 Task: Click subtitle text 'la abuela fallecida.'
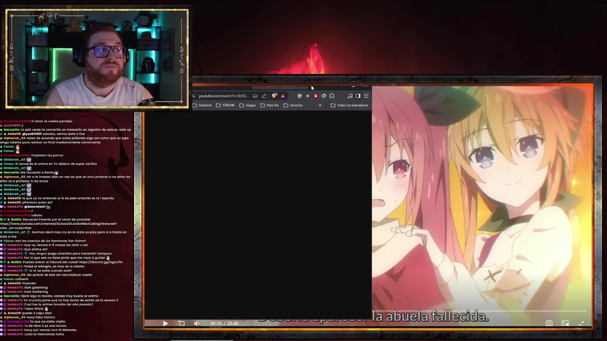pyautogui.click(x=430, y=316)
